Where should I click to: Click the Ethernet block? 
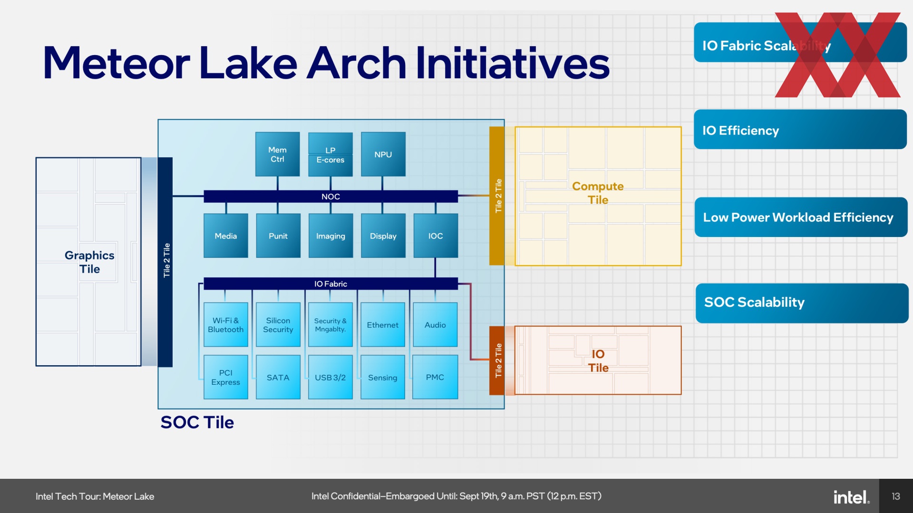pos(383,325)
